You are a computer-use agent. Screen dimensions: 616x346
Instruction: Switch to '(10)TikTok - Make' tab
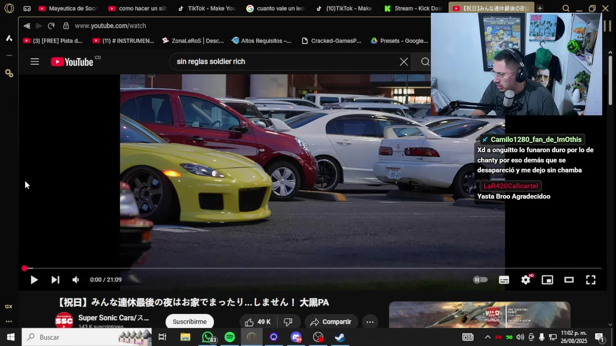[345, 8]
